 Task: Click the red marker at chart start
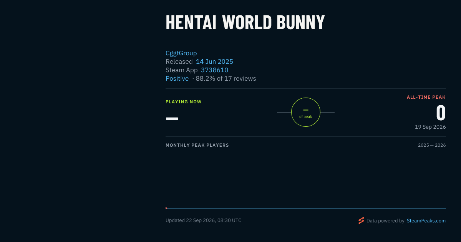coord(166,208)
